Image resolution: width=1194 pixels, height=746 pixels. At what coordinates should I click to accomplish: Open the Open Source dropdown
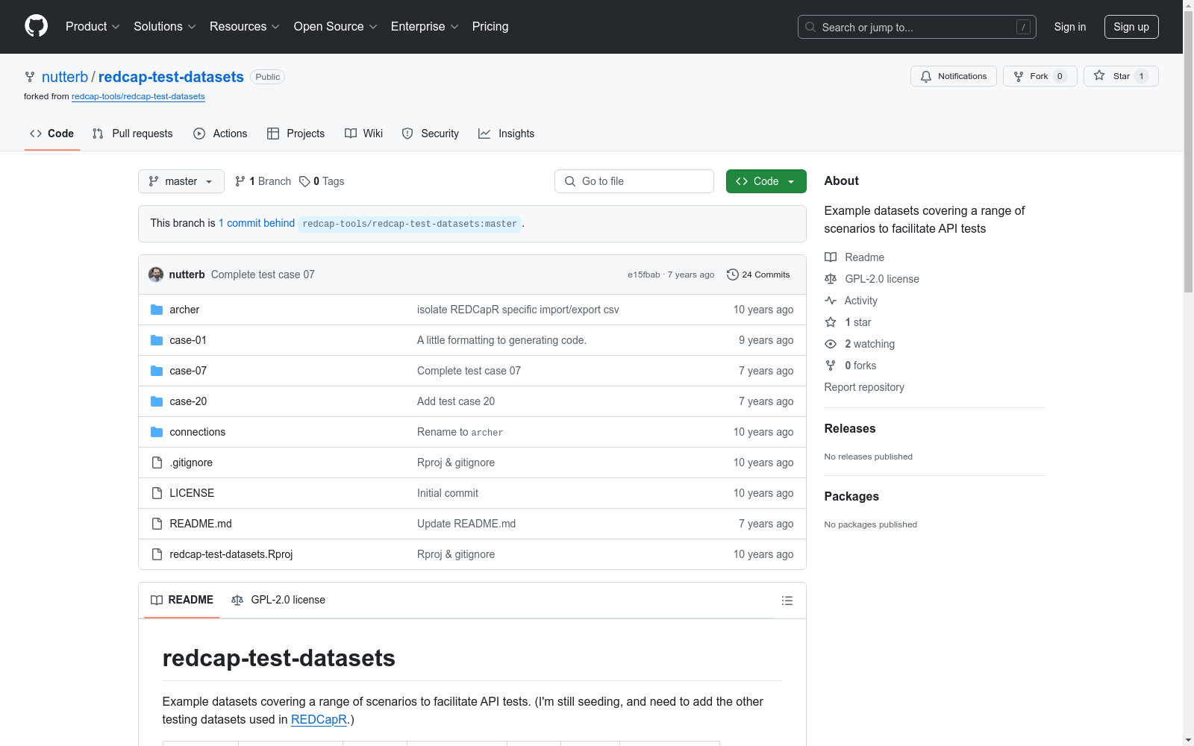[x=336, y=26]
